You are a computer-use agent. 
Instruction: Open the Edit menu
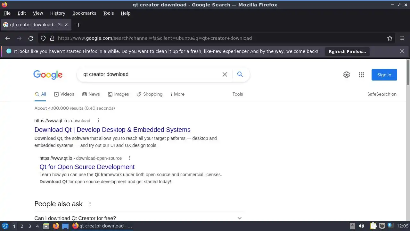click(22, 13)
